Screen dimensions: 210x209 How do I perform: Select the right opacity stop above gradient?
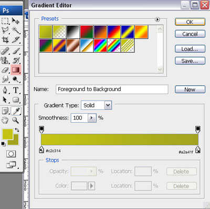[x=198, y=130]
